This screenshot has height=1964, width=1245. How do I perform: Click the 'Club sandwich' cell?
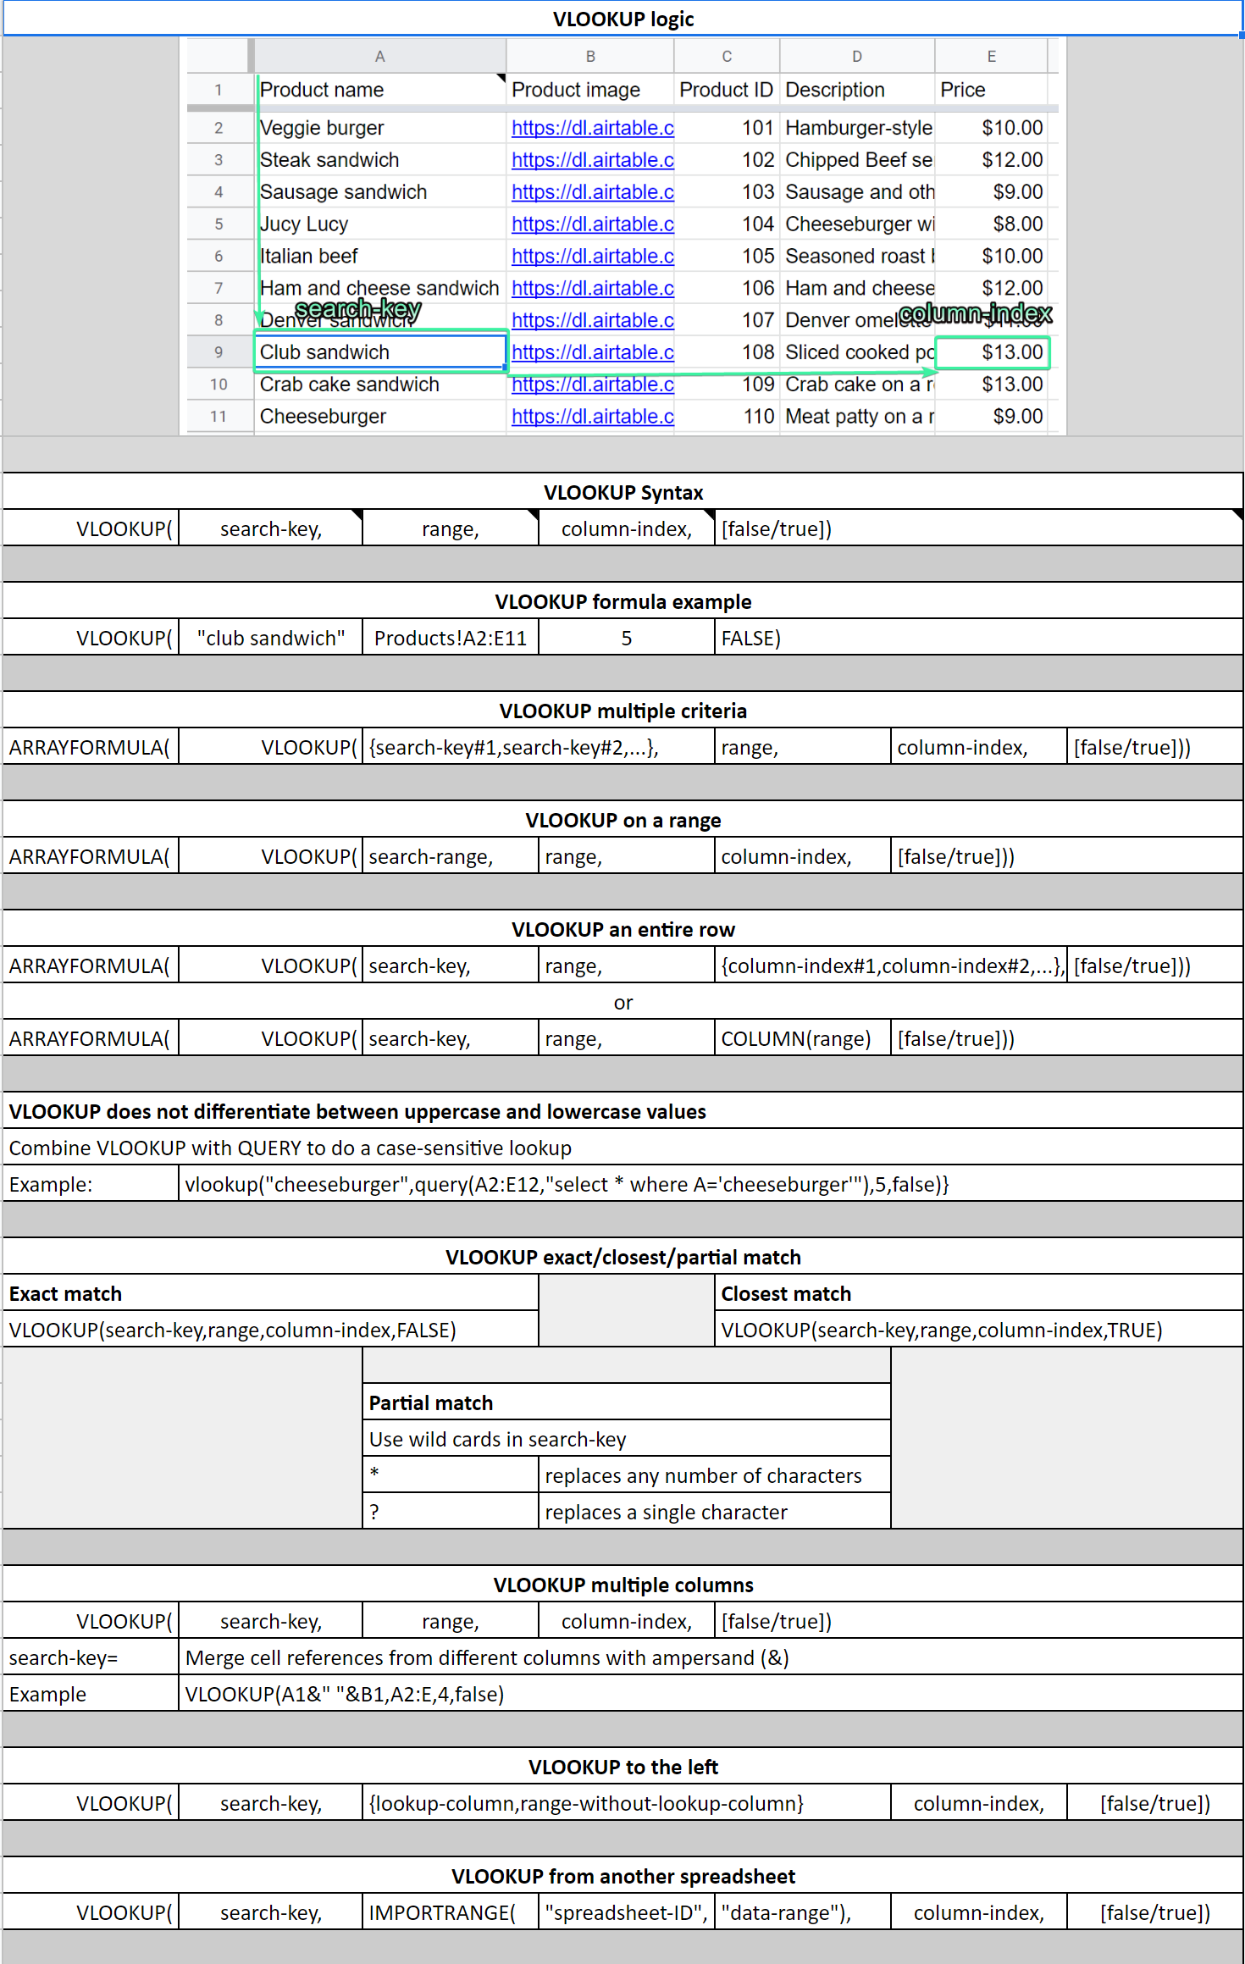tap(379, 352)
